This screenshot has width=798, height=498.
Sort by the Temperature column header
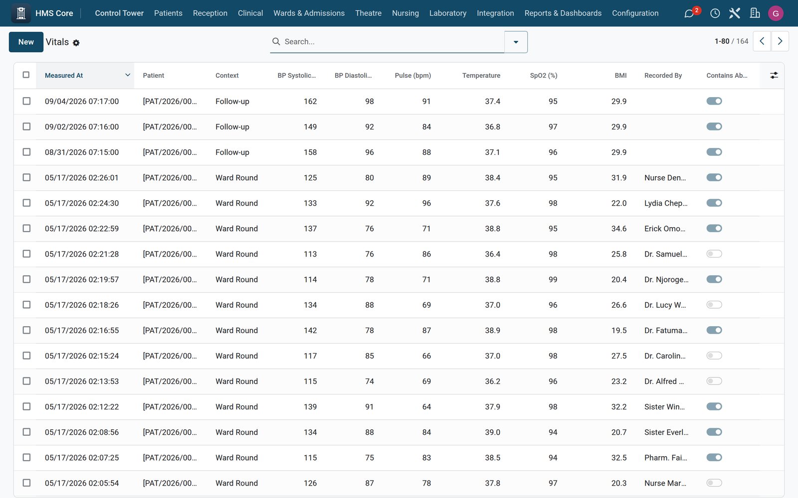pyautogui.click(x=481, y=75)
